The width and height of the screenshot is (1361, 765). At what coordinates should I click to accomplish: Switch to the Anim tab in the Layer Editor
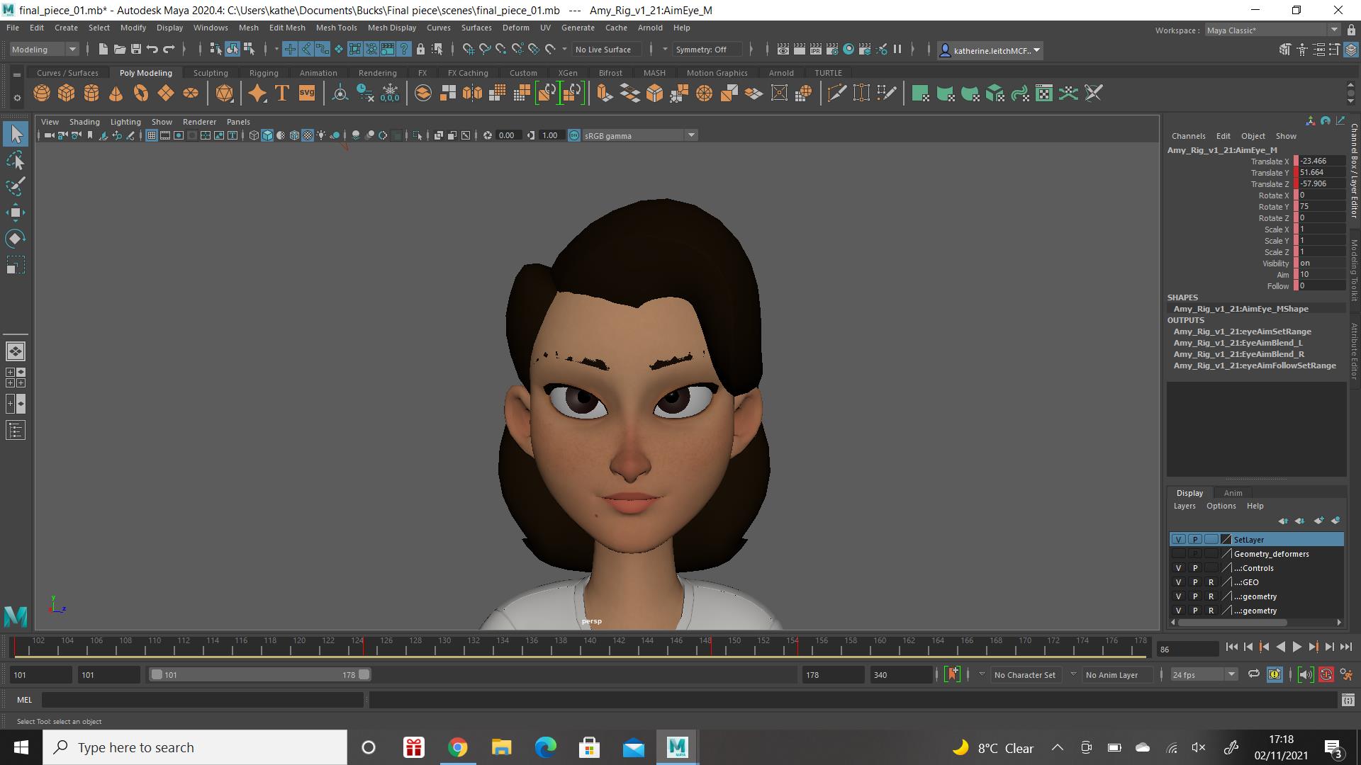tap(1233, 492)
